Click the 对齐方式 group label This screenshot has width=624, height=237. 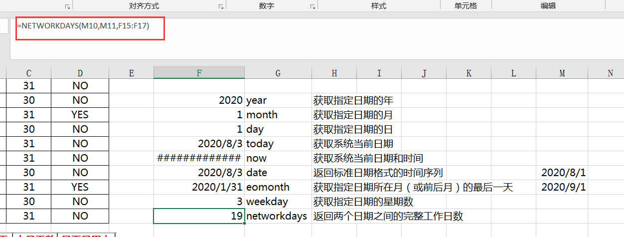[x=144, y=6]
